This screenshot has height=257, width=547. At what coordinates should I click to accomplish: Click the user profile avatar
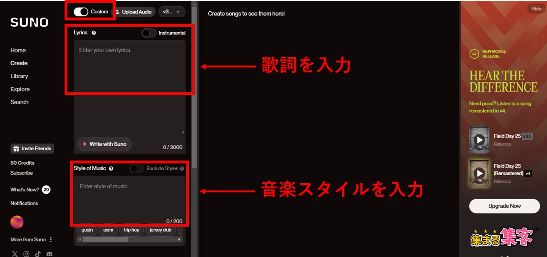(x=17, y=222)
